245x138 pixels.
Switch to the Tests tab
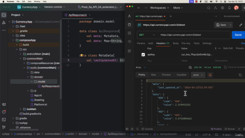pos(196,43)
